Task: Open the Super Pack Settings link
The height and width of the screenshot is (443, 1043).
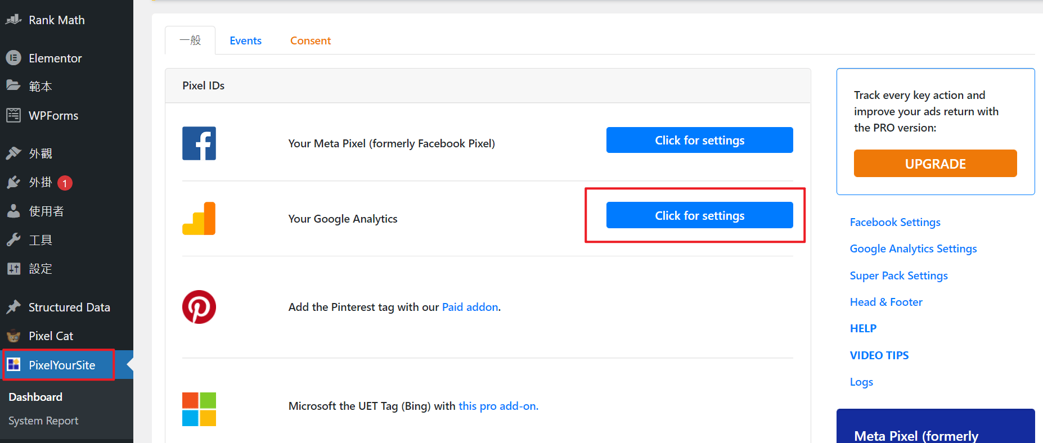Action: pos(898,275)
